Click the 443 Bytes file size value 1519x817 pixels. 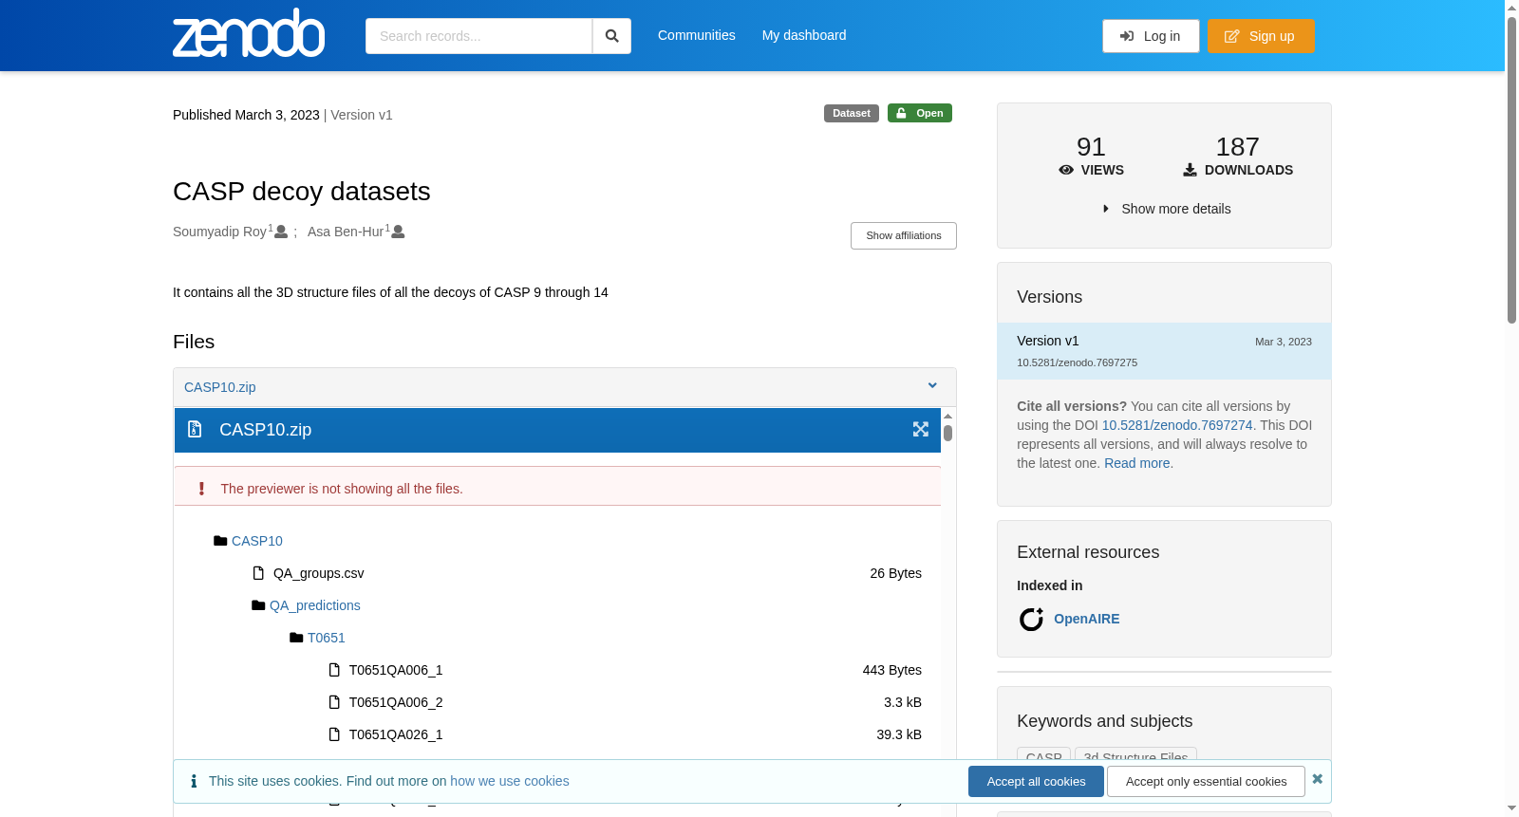(x=892, y=670)
